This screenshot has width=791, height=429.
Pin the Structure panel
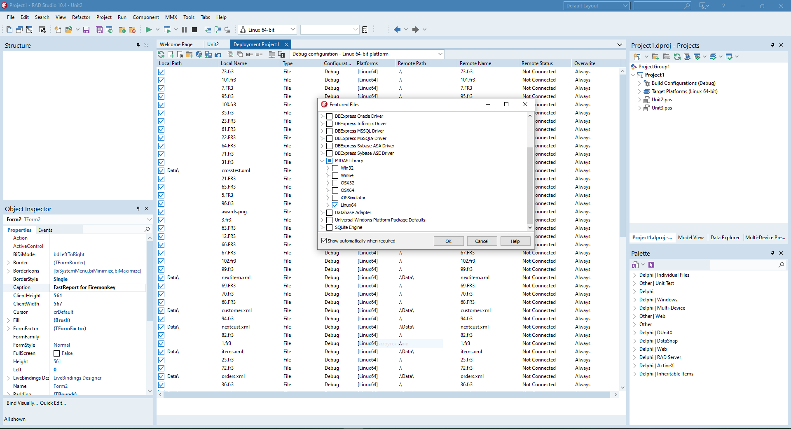(138, 45)
